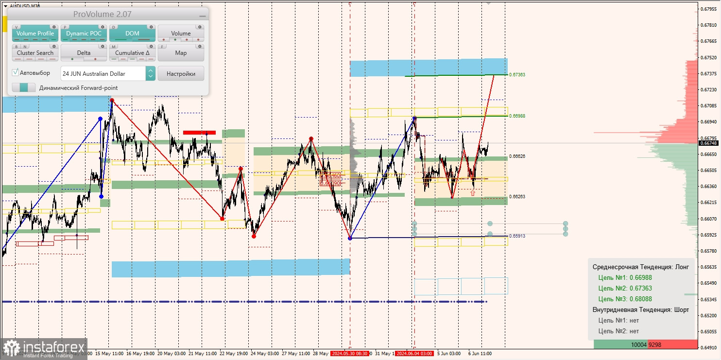Enable the Volume indicator
This screenshot has height=360, width=721.
181,34
